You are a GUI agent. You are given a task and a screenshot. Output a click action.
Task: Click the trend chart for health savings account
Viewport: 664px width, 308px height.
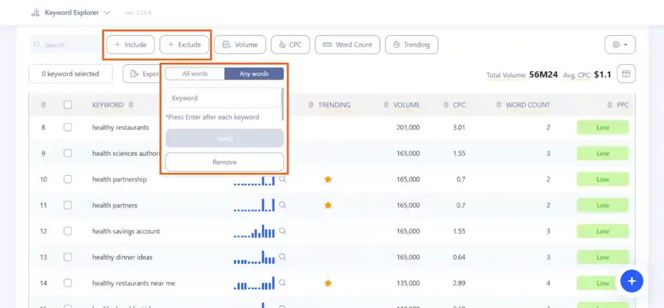(x=254, y=231)
